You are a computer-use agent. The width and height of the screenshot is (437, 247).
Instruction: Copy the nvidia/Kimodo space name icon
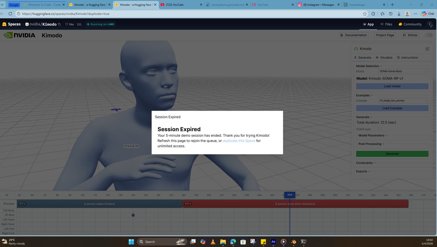[59, 24]
